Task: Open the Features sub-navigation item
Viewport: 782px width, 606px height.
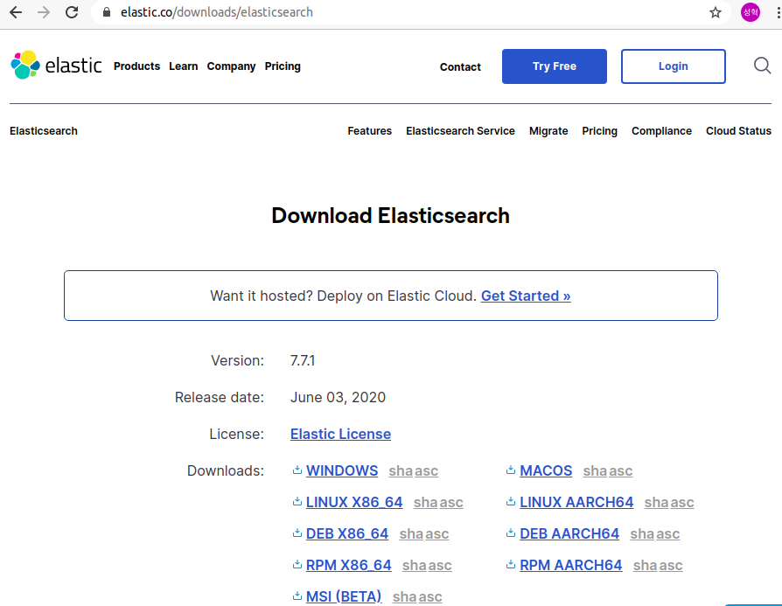Action: (x=369, y=130)
